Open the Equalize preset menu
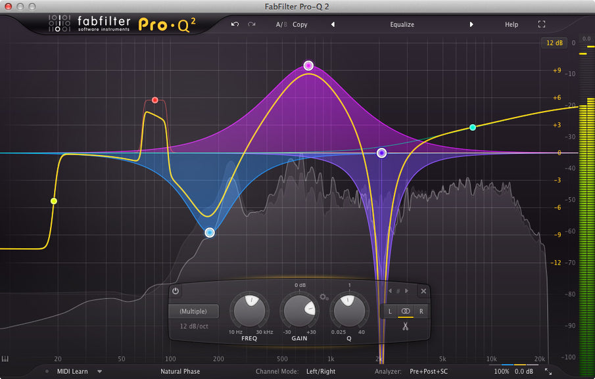 [x=402, y=24]
